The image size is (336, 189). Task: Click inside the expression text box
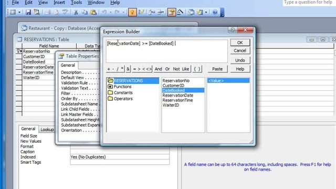click(x=167, y=51)
